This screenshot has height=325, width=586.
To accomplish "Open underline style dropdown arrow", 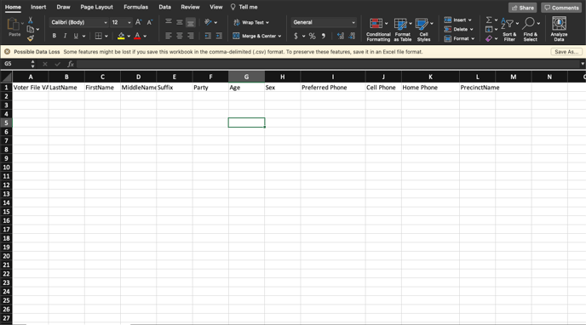I will tap(83, 37).
